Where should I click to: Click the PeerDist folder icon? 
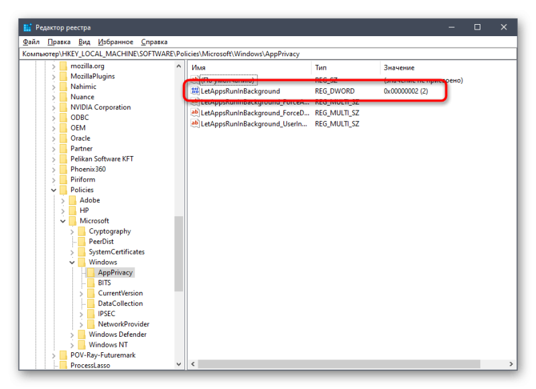click(82, 242)
